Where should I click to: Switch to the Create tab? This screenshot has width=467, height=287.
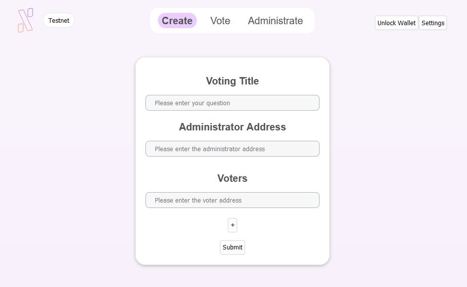click(x=177, y=21)
